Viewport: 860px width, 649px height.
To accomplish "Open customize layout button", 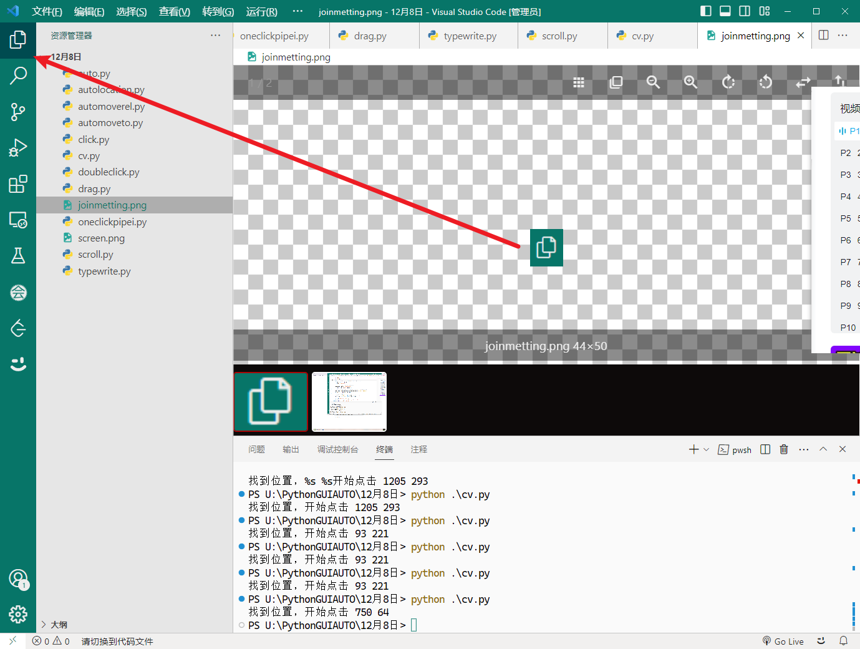I will [x=765, y=11].
